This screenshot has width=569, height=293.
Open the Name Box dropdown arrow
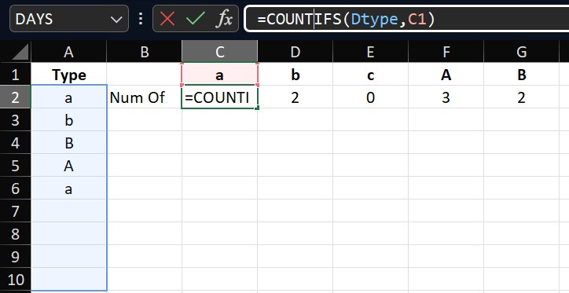[x=116, y=19]
